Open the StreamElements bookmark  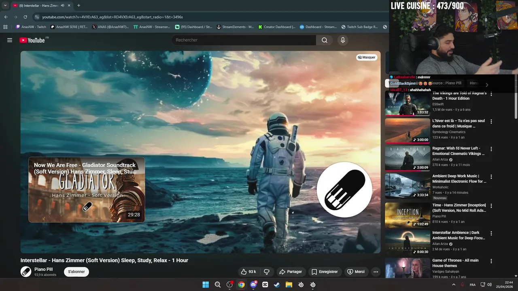coord(235,27)
